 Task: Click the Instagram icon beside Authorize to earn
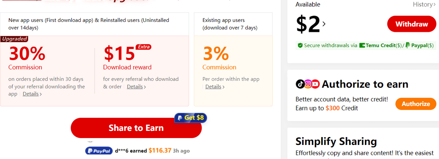coord(308,84)
